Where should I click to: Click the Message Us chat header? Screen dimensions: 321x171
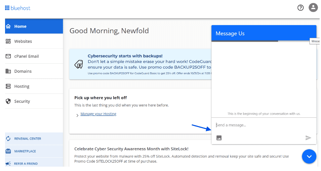pyautogui.click(x=264, y=33)
